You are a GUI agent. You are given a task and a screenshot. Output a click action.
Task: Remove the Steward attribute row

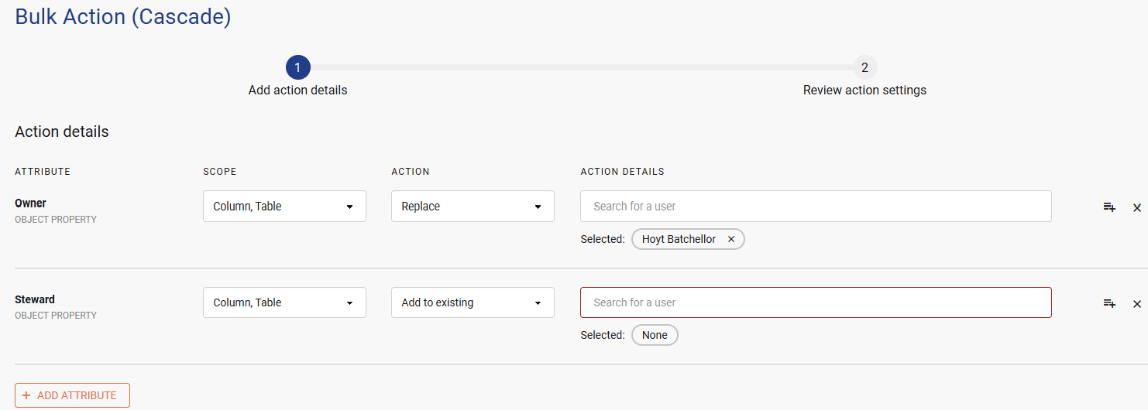click(1137, 303)
